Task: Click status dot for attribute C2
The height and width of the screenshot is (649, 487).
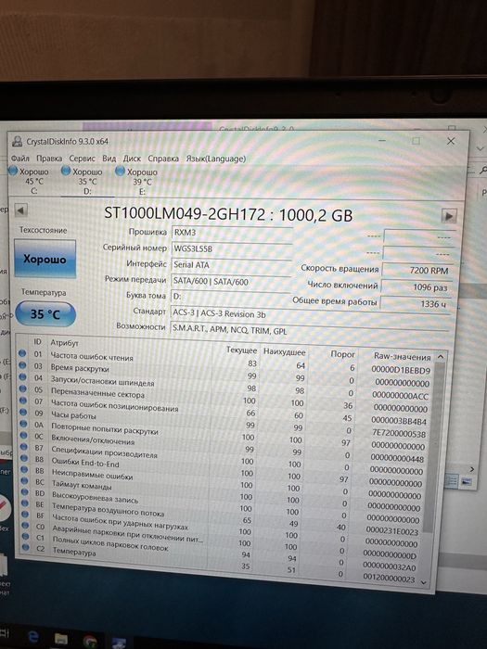Action: 26,547
